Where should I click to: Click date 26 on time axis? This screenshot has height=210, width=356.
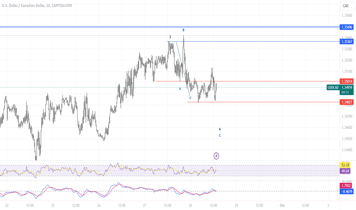click(99, 205)
